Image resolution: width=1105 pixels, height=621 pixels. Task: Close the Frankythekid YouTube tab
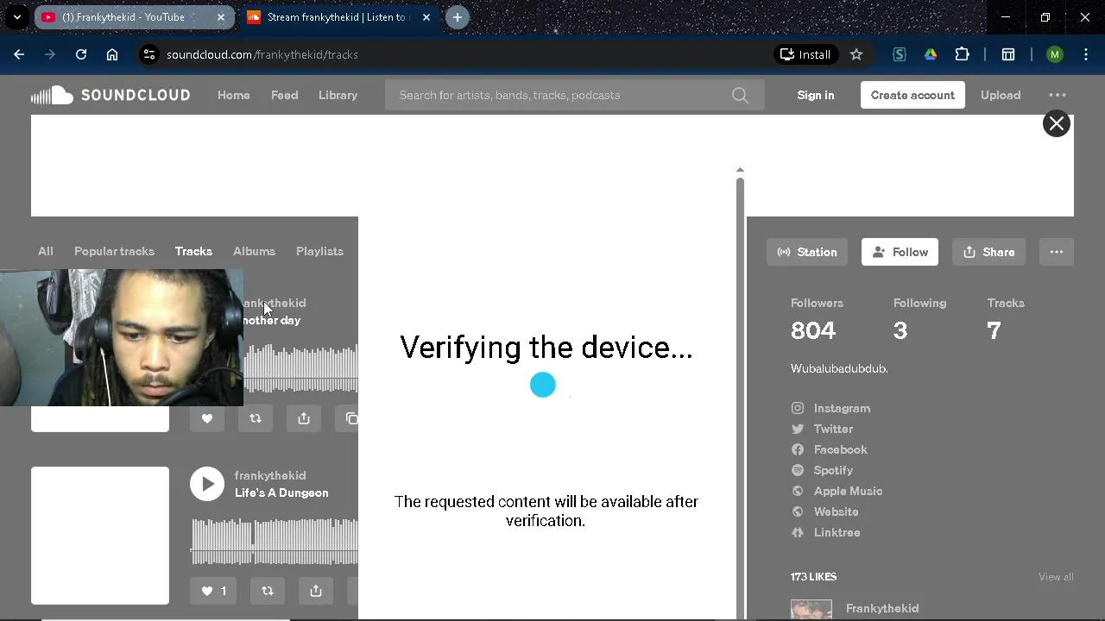click(221, 17)
